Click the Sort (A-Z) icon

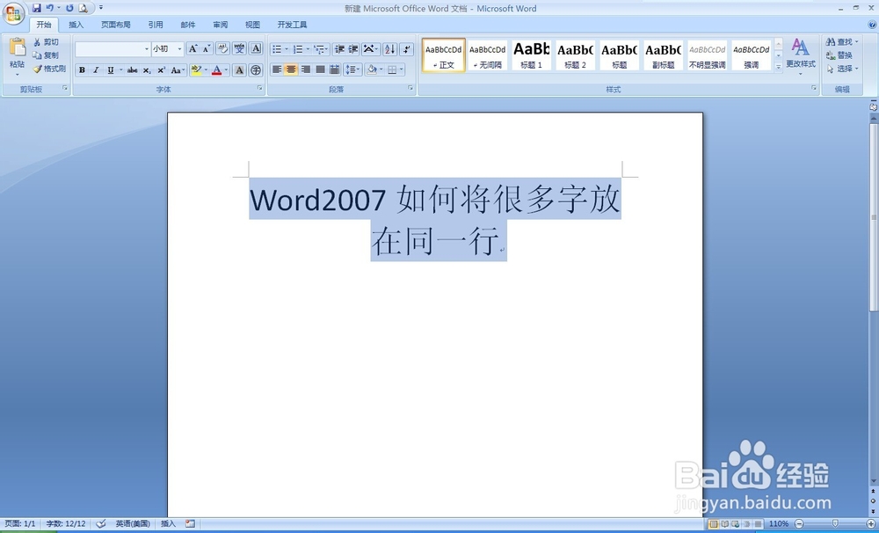pos(390,49)
